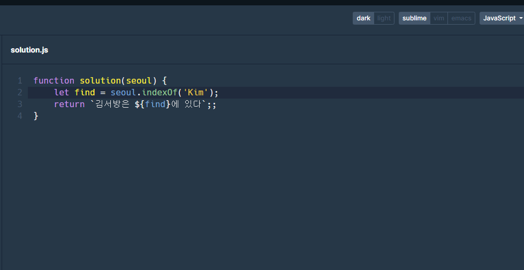Image resolution: width=524 pixels, height=270 pixels.
Task: Click line number 4 in gutter
Action: click(x=20, y=116)
